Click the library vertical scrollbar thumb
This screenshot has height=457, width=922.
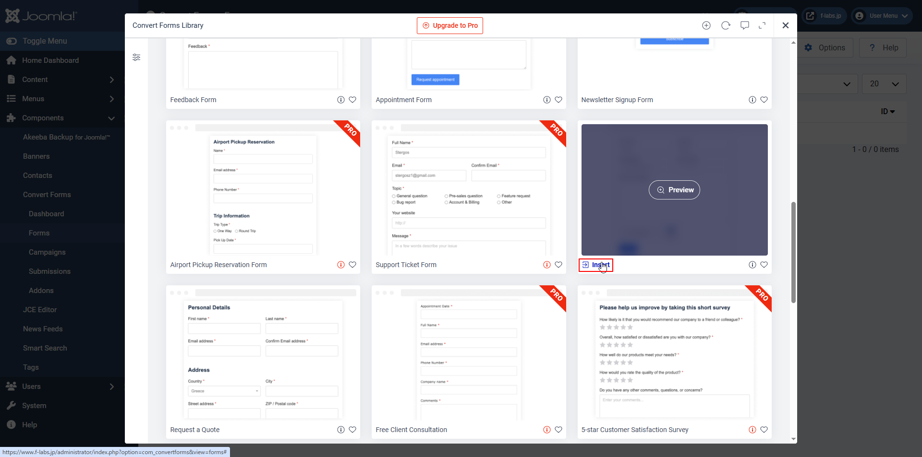point(793,252)
